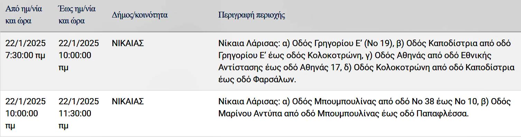Click the 'Από ημ/νία και ώρα' column header
The height and width of the screenshot is (137, 521).
pos(24,15)
